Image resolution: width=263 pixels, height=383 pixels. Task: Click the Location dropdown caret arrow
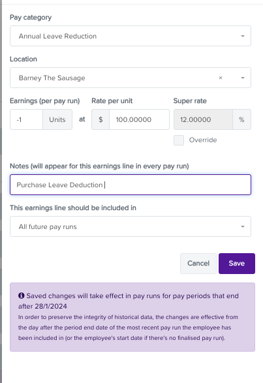pyautogui.click(x=243, y=78)
